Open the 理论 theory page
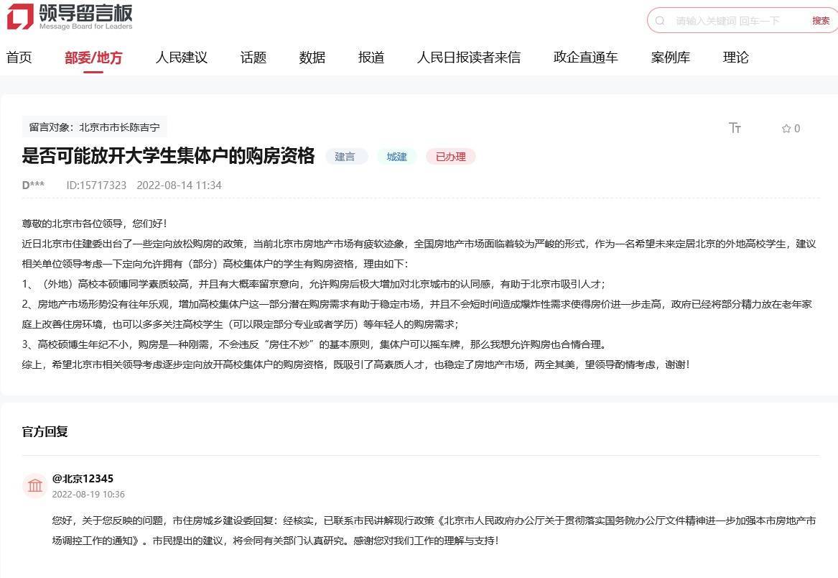This screenshot has height=578, width=838. [736, 58]
